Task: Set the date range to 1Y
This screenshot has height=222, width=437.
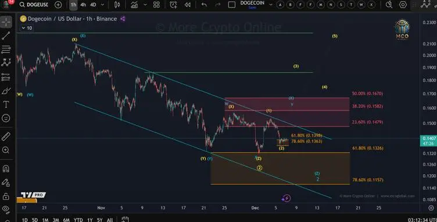Action: pyautogui.click(x=89, y=220)
